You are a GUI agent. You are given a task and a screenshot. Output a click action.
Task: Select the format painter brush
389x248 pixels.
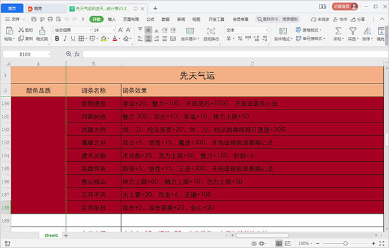click(42, 30)
